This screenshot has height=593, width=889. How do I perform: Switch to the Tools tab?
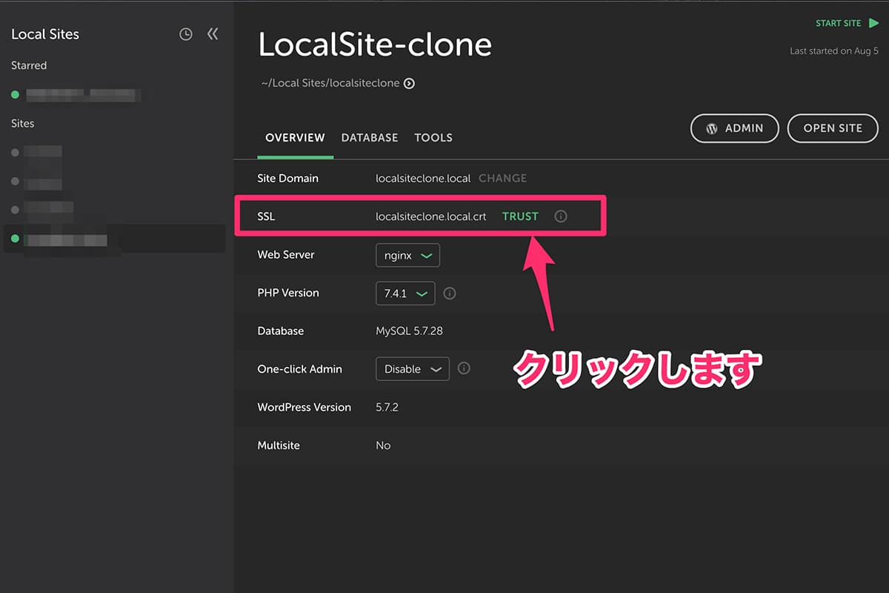(433, 138)
